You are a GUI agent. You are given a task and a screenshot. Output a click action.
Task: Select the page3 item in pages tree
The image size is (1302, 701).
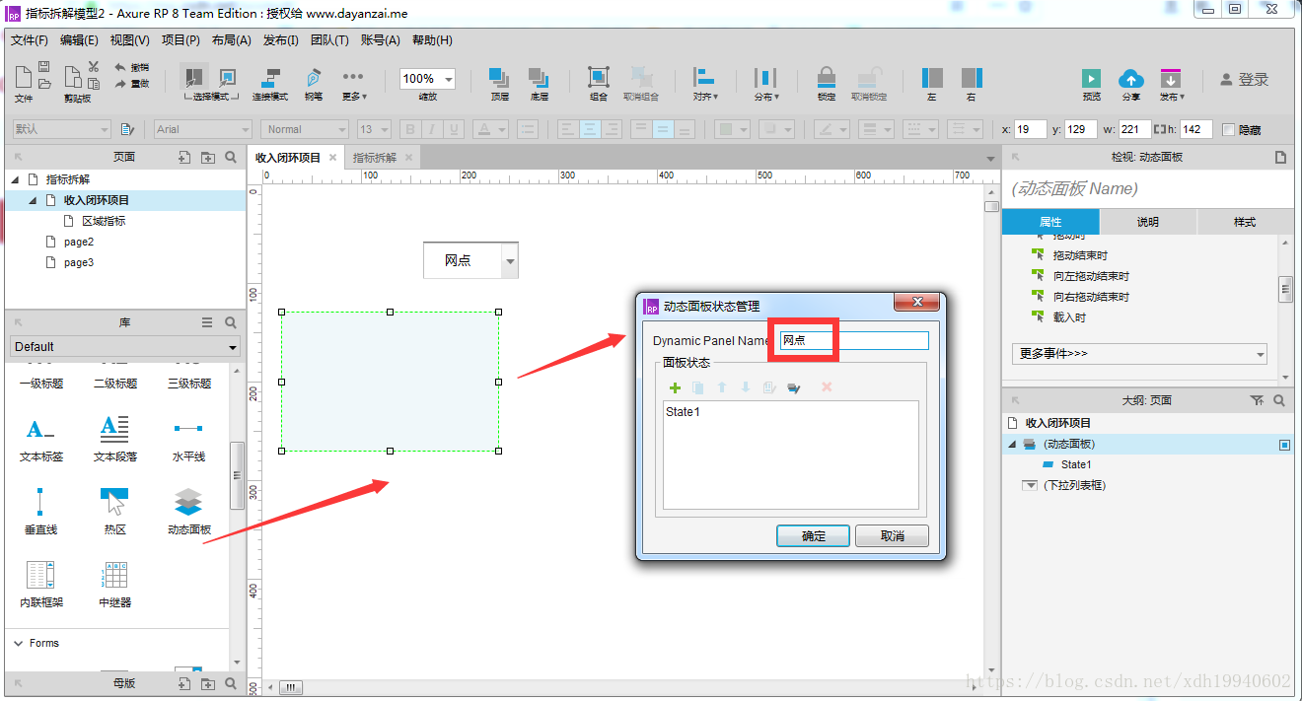click(79, 262)
